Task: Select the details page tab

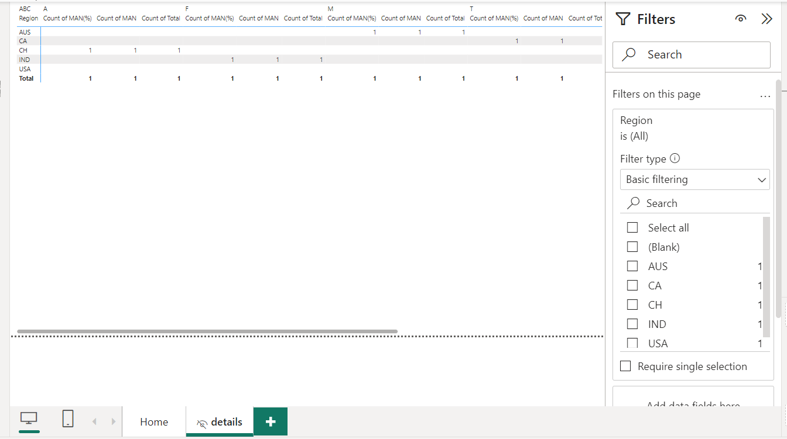Action: point(220,421)
